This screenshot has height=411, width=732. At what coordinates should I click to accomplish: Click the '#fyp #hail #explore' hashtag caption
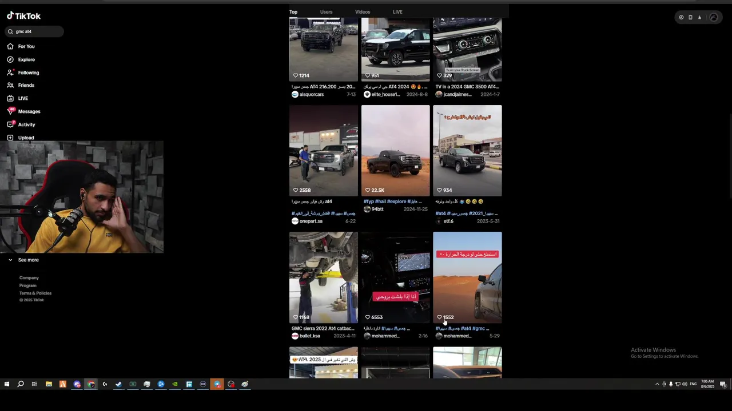pos(392,202)
